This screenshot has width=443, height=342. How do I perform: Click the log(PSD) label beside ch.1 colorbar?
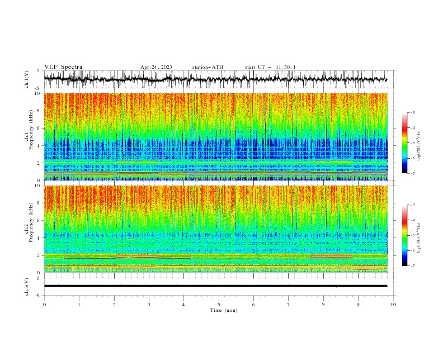(419, 146)
